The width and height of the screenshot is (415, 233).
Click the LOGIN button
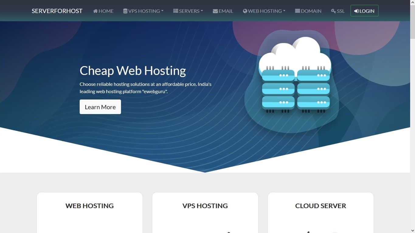pyautogui.click(x=364, y=11)
